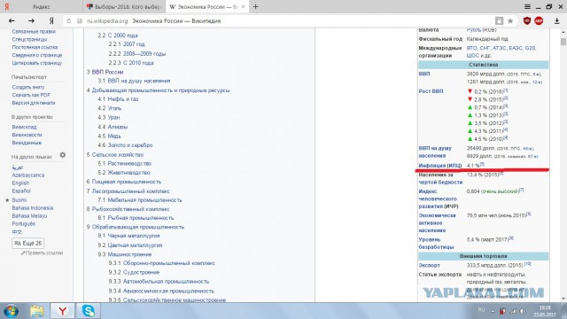Switch to the Español language version
The image size is (567, 319).
click(x=21, y=191)
